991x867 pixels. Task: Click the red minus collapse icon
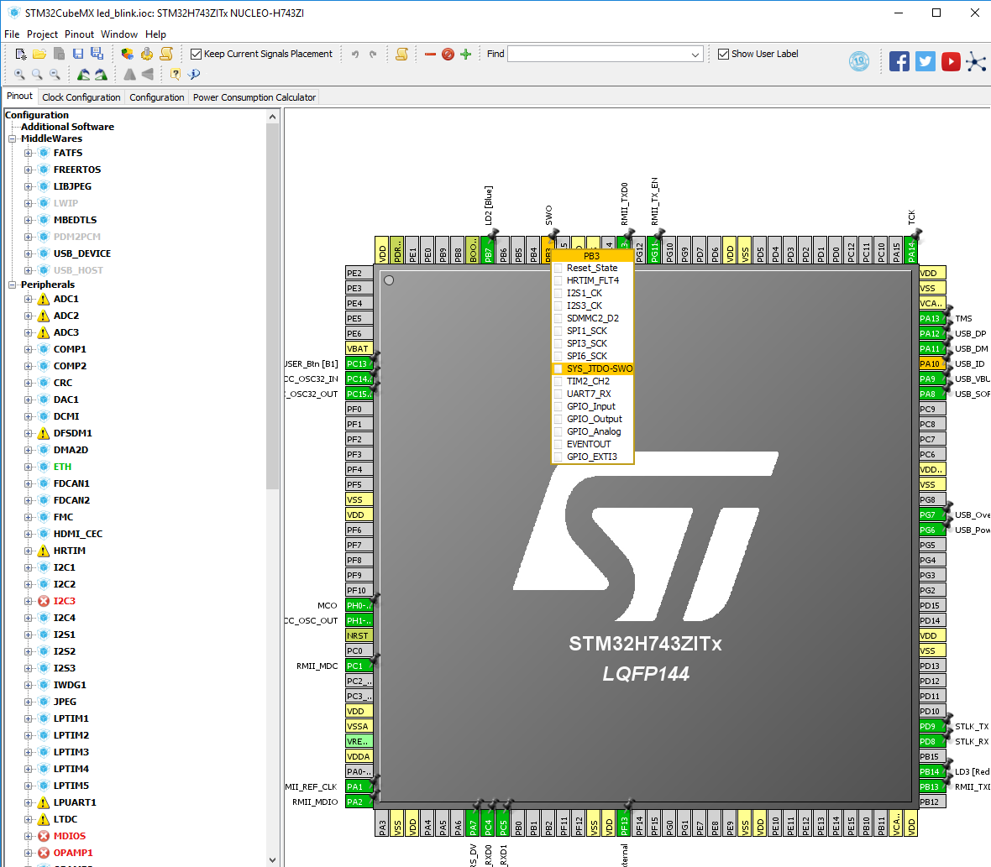430,55
